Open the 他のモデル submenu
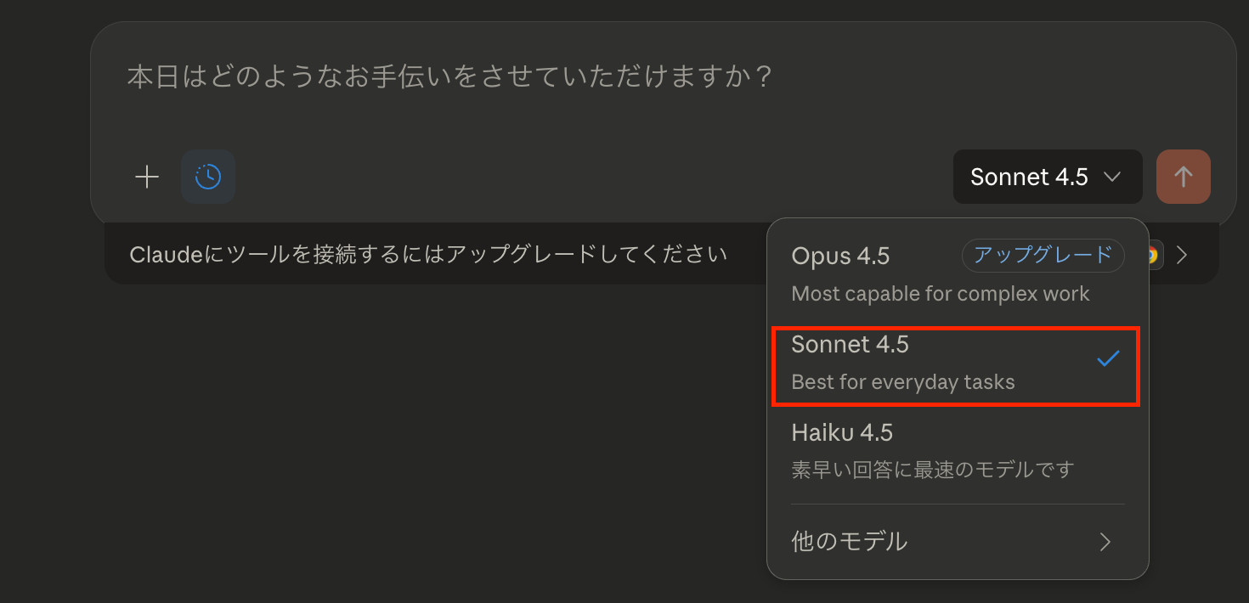The width and height of the screenshot is (1249, 603). coord(958,541)
